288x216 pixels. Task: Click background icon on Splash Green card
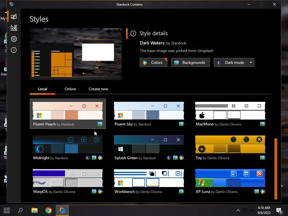[x=175, y=158]
